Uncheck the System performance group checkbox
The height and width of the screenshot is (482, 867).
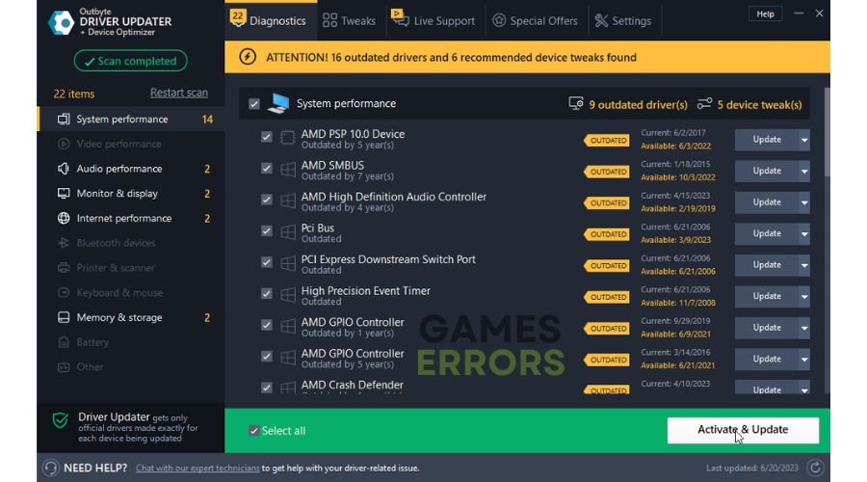(x=253, y=103)
